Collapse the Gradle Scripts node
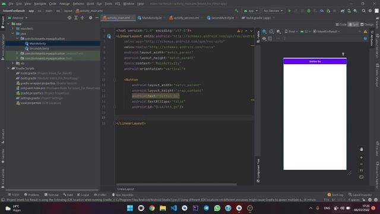Viewport: 380px width, 214px height. 9,68
